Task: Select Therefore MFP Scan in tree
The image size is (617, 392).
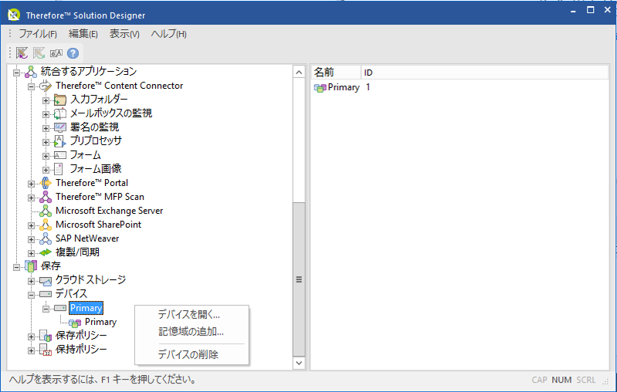Action: (100, 197)
